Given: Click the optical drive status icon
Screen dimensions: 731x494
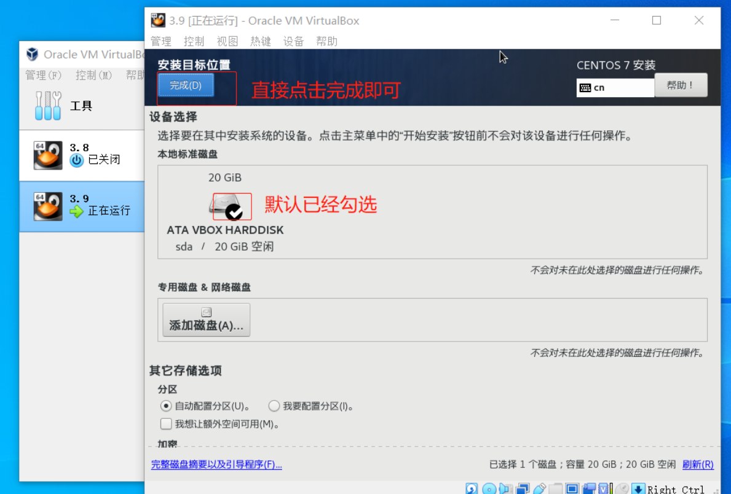Looking at the screenshot, I should pos(489,488).
